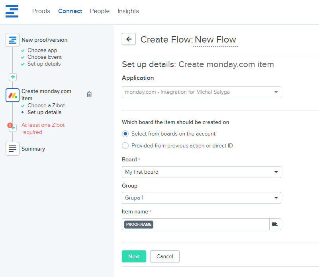Open the Application integration dropdown
The image size is (319, 277).
[201, 92]
